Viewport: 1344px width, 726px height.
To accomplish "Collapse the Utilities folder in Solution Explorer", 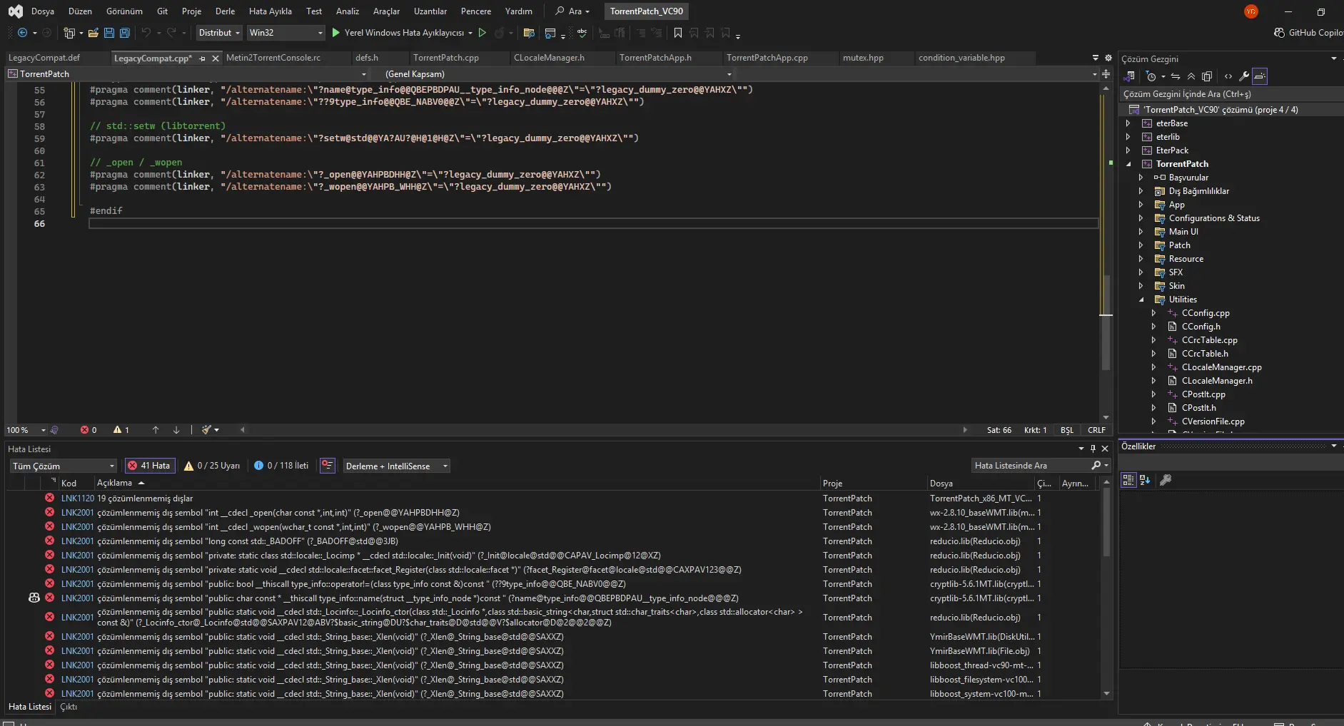I will (1141, 300).
